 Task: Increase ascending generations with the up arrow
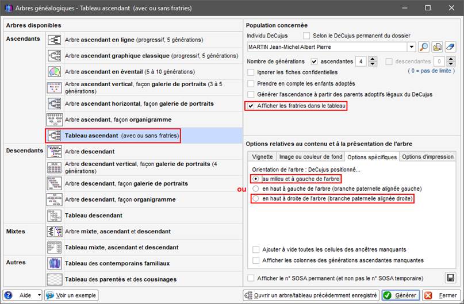[373, 59]
